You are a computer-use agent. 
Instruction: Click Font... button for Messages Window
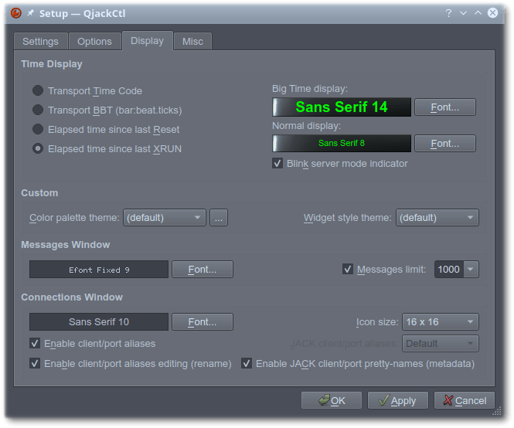(203, 270)
